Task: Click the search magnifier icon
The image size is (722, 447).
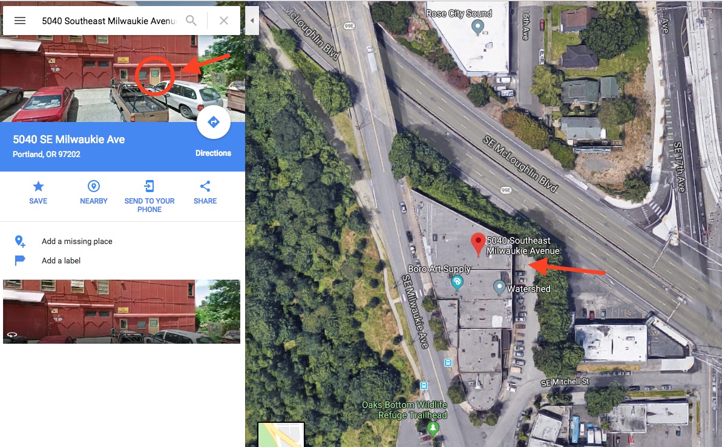Action: [191, 21]
